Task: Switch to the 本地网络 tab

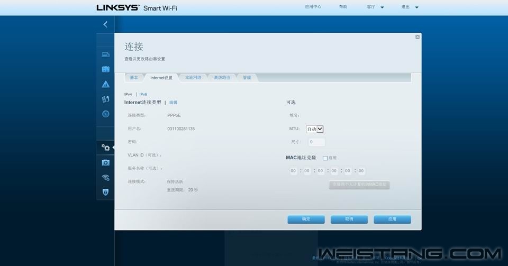Action: (193, 78)
